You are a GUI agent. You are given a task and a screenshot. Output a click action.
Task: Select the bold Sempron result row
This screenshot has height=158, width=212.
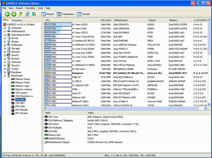(126, 73)
